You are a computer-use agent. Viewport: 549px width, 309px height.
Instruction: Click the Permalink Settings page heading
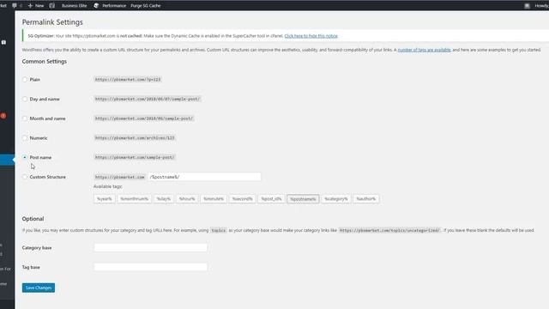[x=52, y=22]
